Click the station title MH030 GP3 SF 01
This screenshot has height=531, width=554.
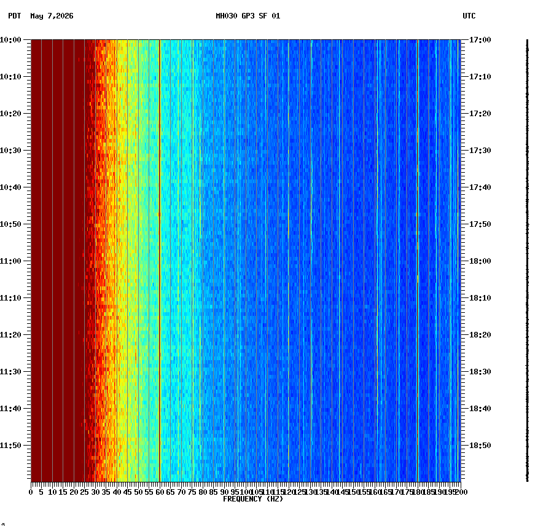(248, 16)
